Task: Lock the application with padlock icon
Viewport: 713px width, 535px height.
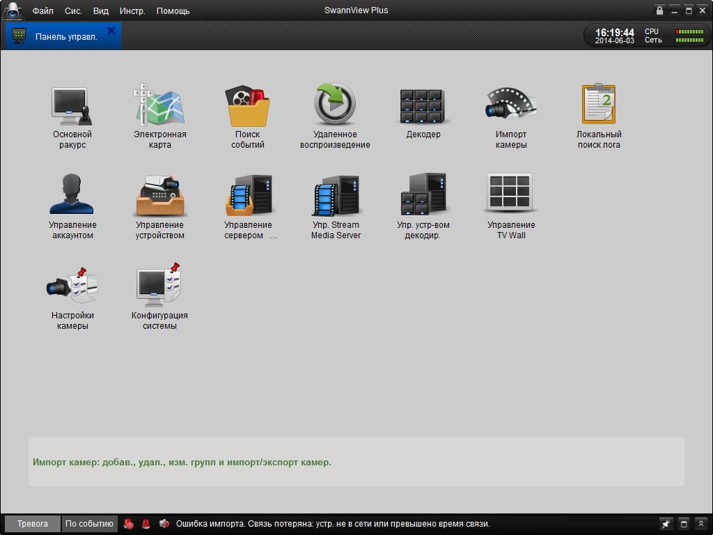Action: tap(659, 10)
